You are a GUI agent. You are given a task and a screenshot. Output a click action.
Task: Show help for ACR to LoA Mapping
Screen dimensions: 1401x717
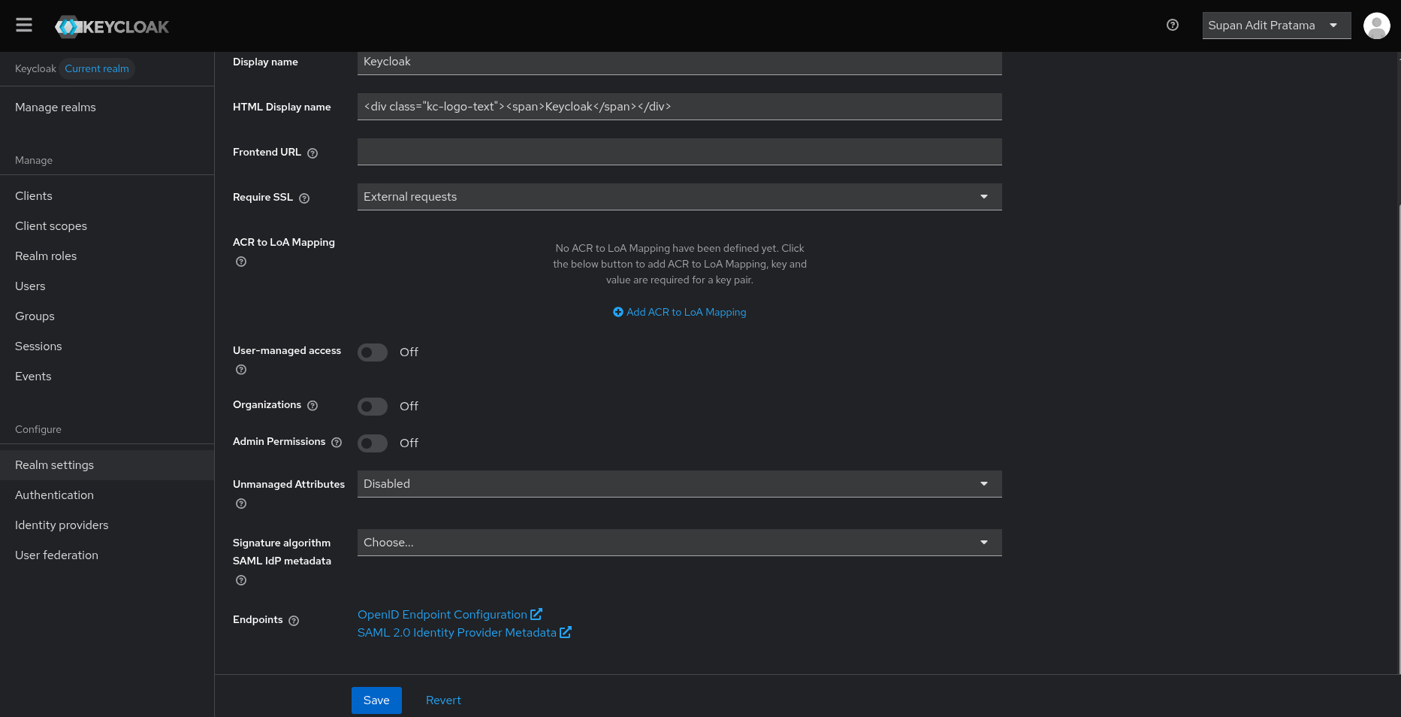pos(241,262)
